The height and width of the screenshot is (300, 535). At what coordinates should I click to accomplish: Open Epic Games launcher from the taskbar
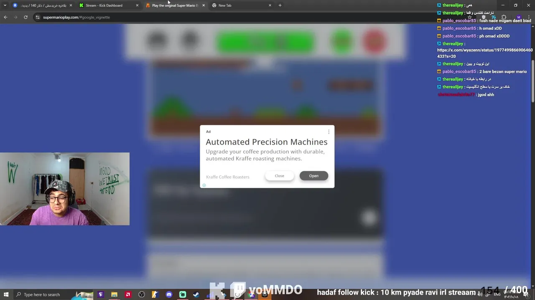click(x=265, y=295)
